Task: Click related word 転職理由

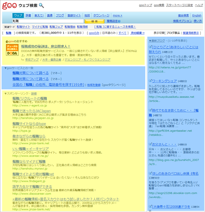Action: [x=70, y=27]
